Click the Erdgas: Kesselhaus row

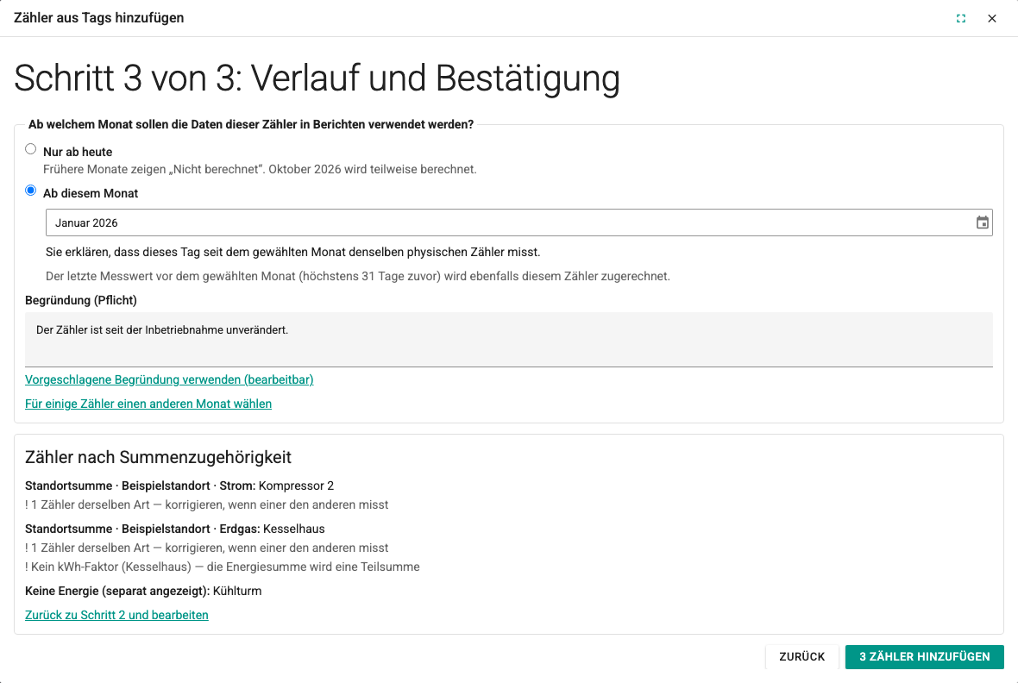coord(174,529)
